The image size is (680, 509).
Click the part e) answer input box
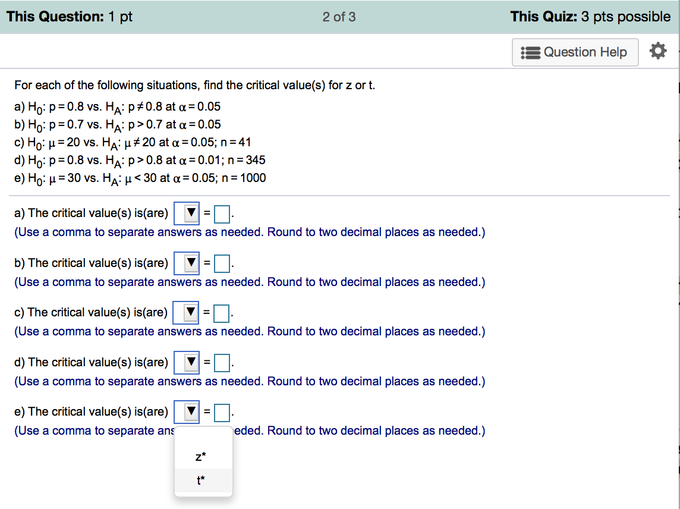(222, 411)
